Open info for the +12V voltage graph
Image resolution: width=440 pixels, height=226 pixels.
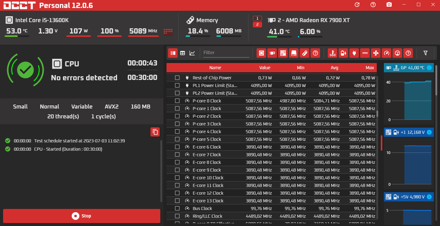429,132
